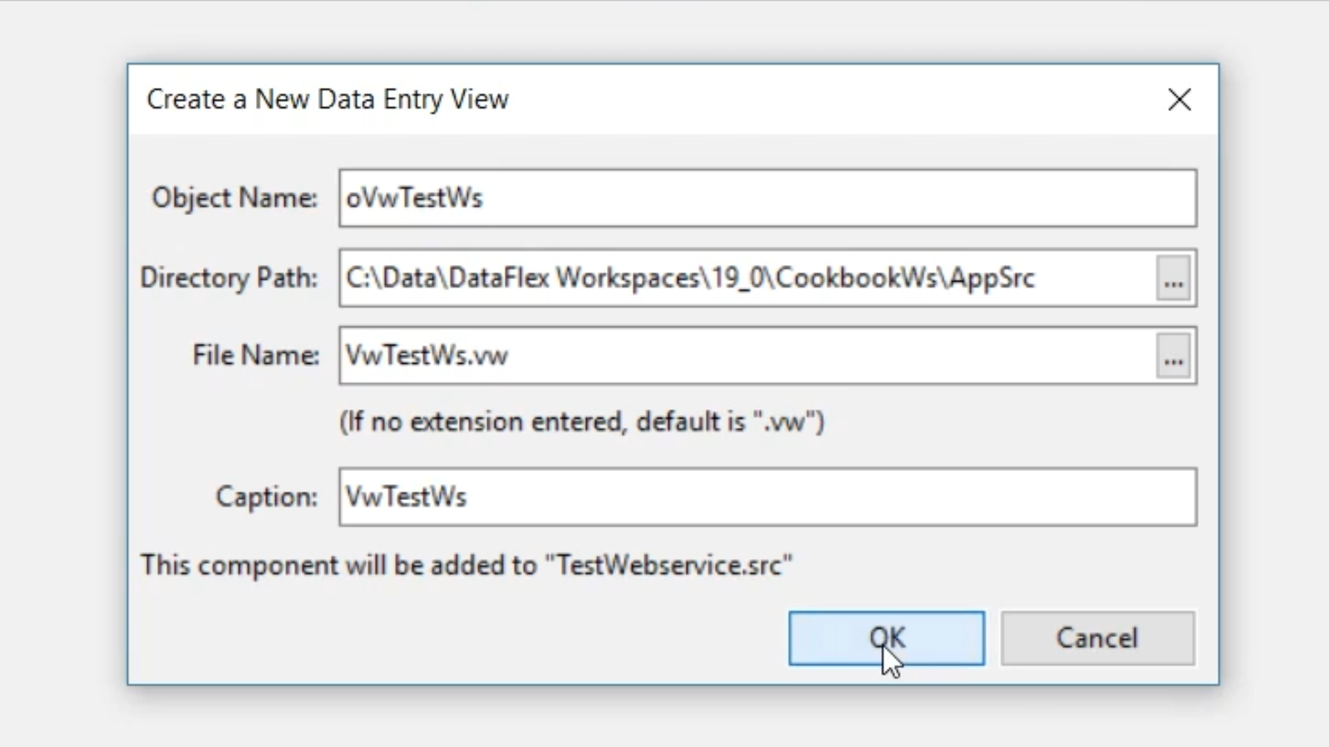Click the "VwTestWs" text in Caption field

(406, 497)
